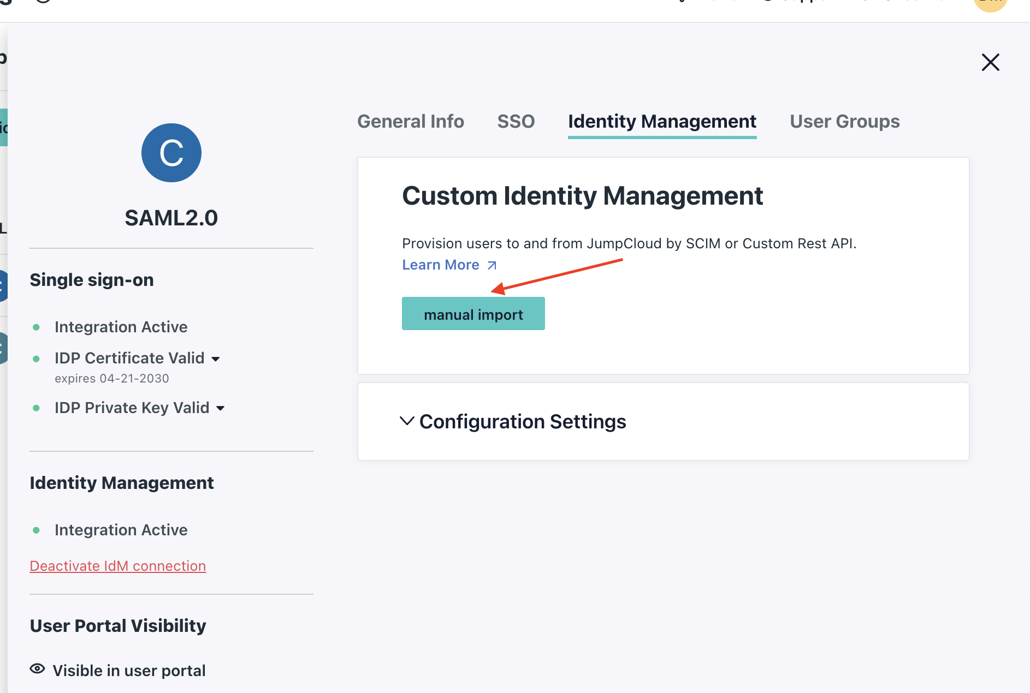This screenshot has width=1030, height=693.
Task: Expand the IDP Certificate Valid dropdown arrow
Action: 216,359
